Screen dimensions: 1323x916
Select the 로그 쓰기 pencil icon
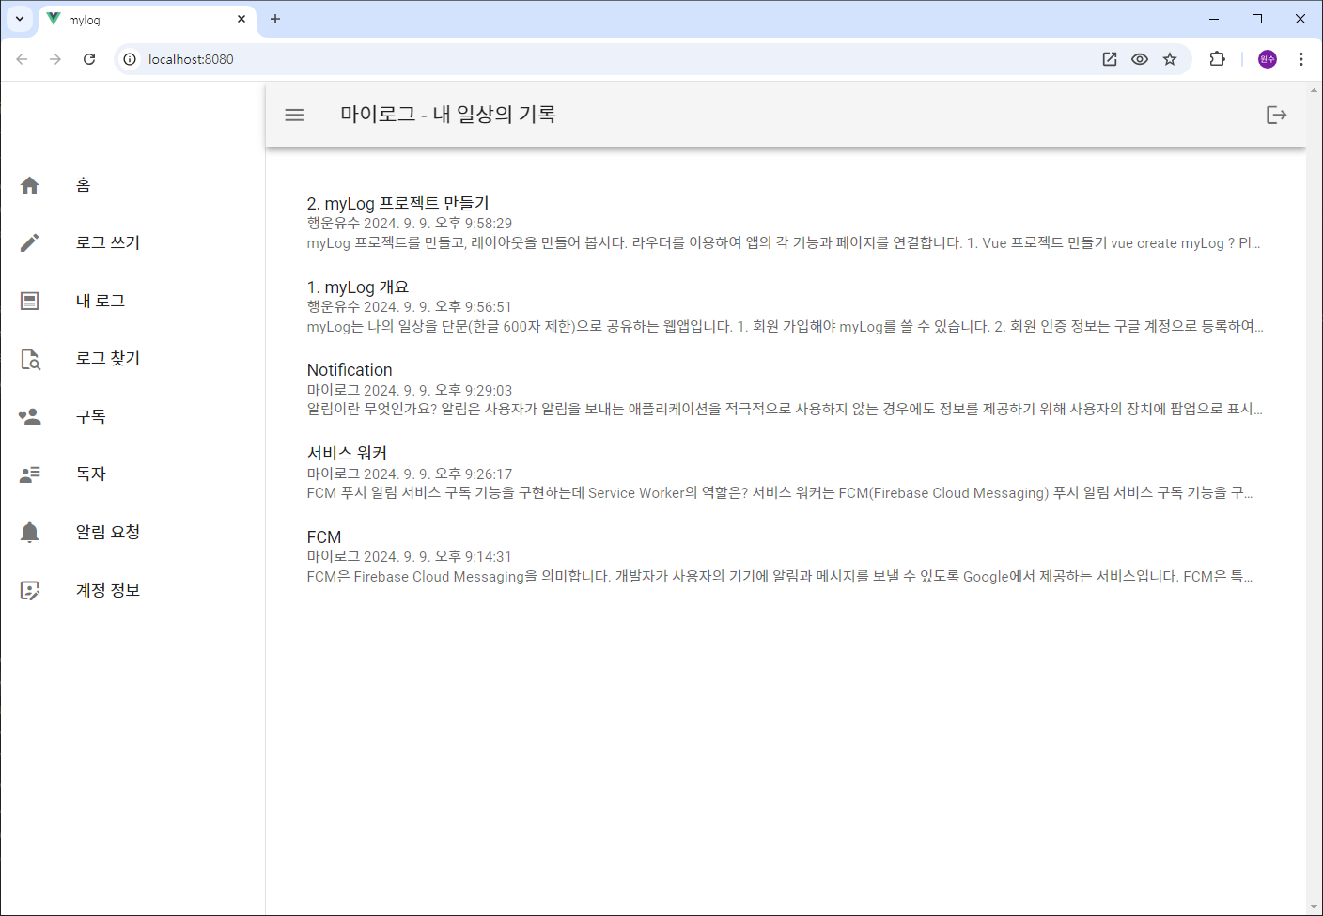point(29,241)
